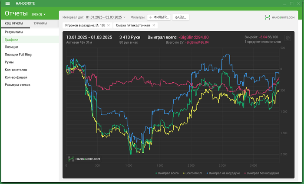Click the Hand2Note.com logo link
The height and width of the screenshot is (184, 304).
point(280,17)
